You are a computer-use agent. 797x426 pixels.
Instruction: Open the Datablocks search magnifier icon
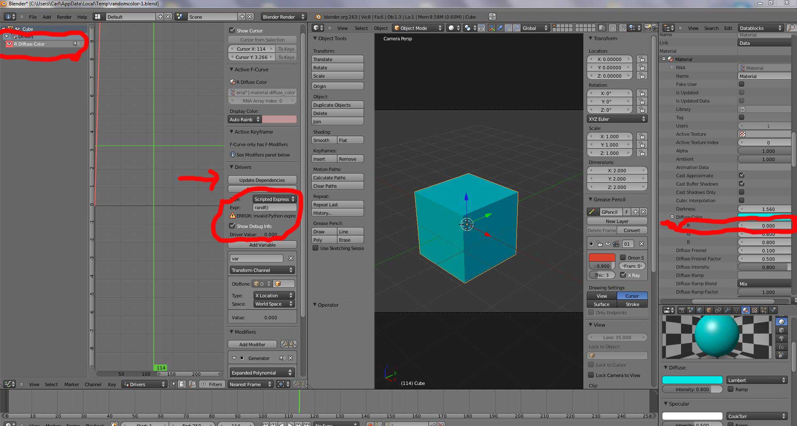[x=792, y=28]
